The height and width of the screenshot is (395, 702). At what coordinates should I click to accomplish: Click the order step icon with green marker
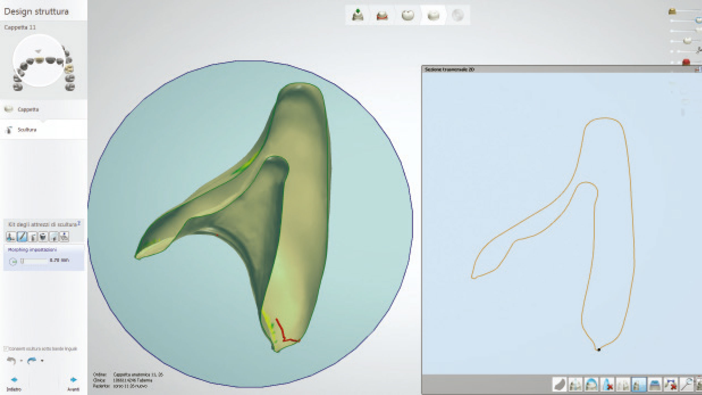coord(358,15)
